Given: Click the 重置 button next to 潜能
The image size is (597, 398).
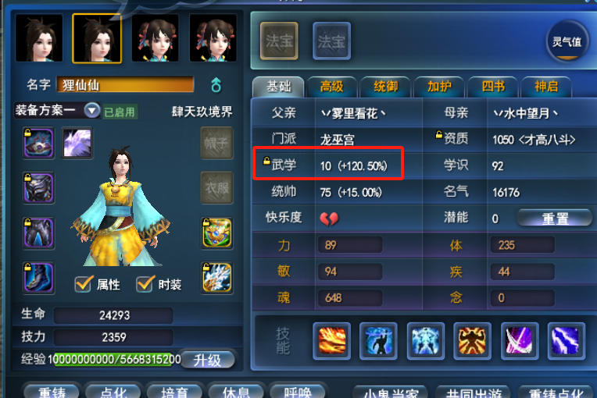Looking at the screenshot, I should (x=554, y=219).
